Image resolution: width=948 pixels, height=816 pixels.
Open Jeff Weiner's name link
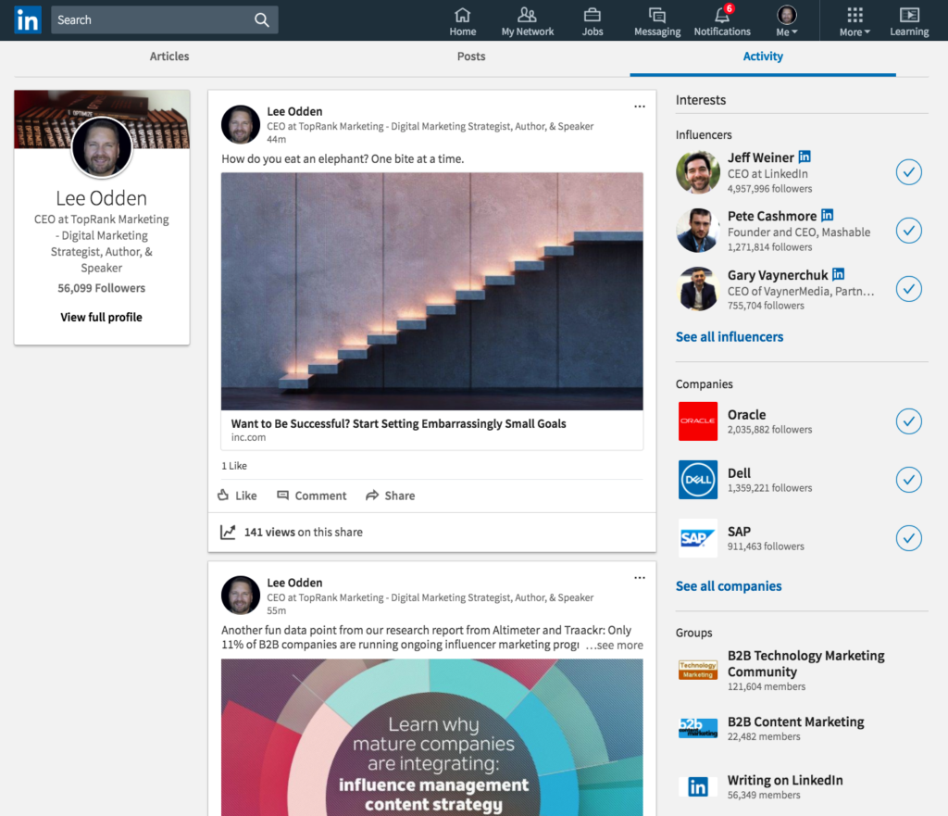point(761,157)
